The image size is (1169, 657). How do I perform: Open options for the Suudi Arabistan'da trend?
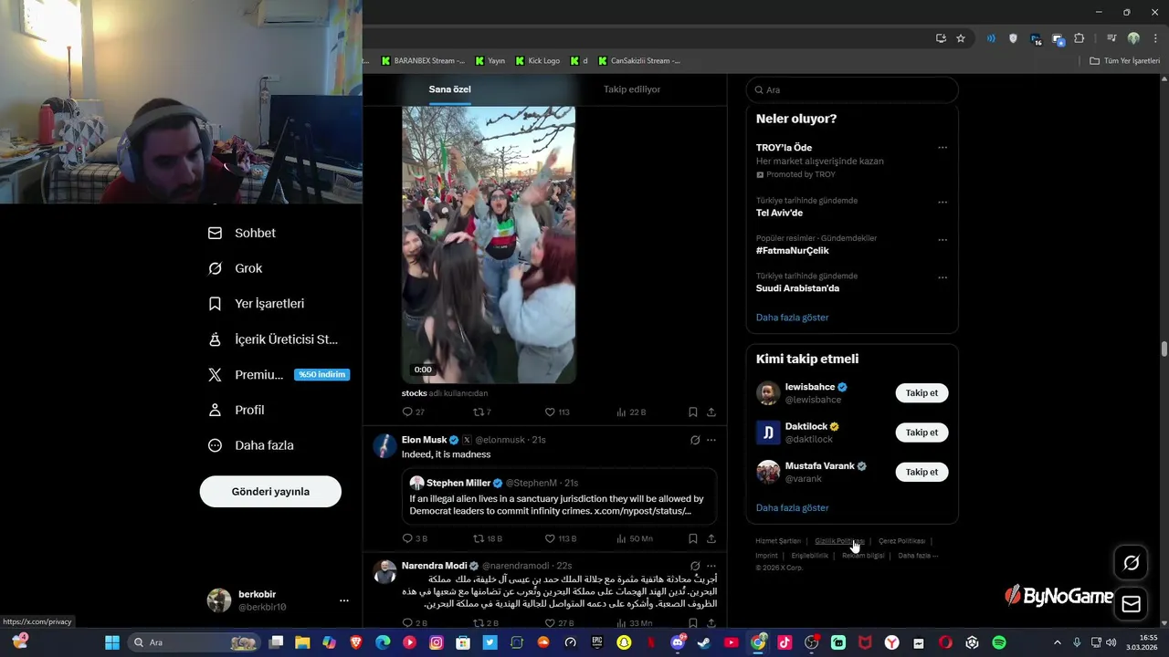[x=943, y=277]
